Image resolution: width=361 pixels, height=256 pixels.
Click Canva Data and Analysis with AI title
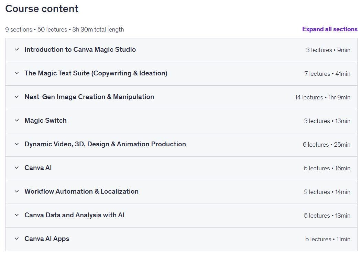coord(74,215)
